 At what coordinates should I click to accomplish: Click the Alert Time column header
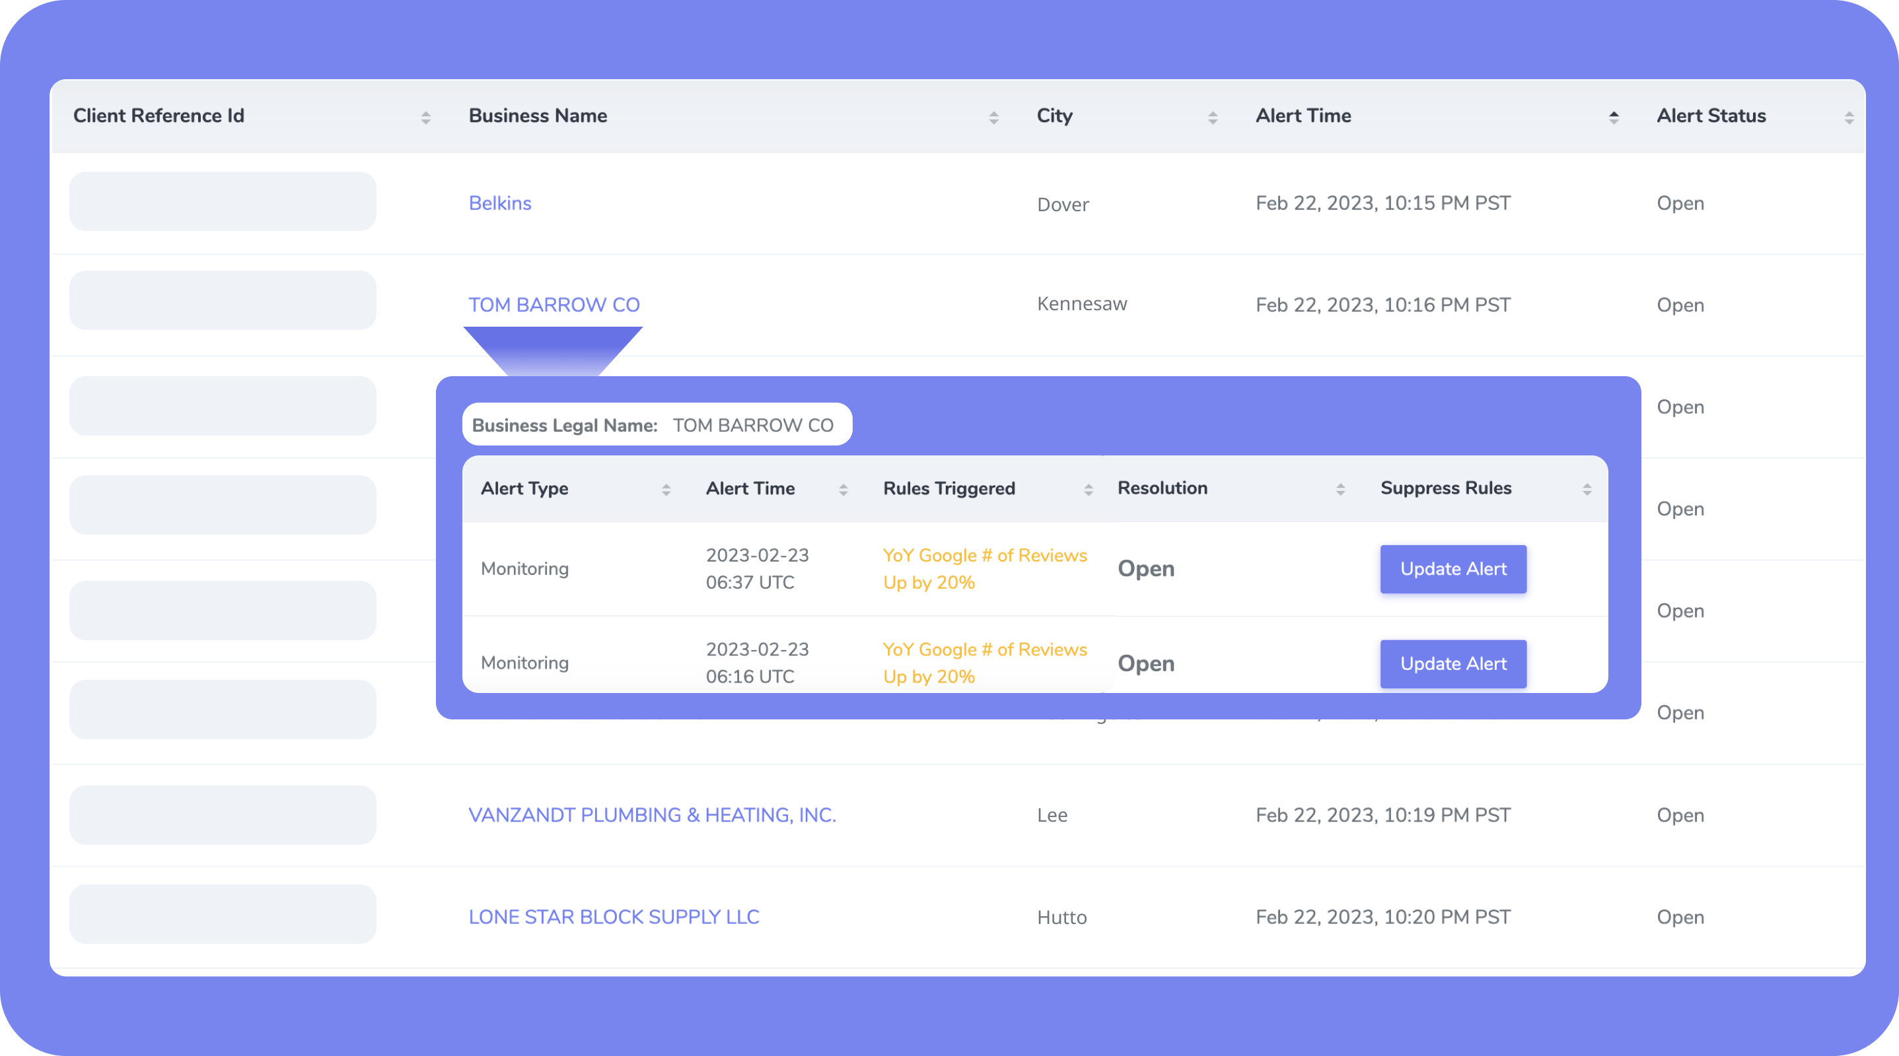point(1303,115)
